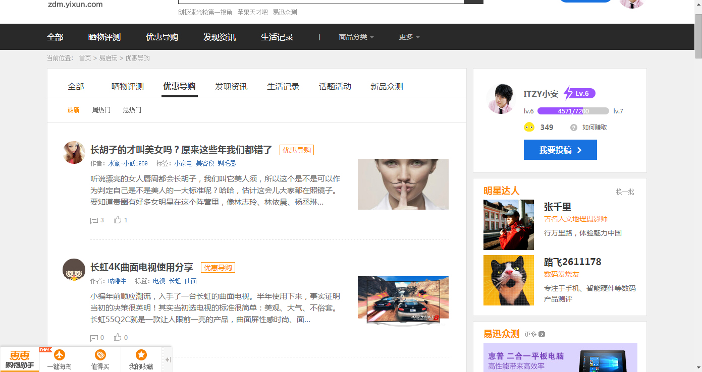The width and height of the screenshot is (702, 372).
Task: Open ITZY小安's avatar photo
Action: (x=500, y=98)
